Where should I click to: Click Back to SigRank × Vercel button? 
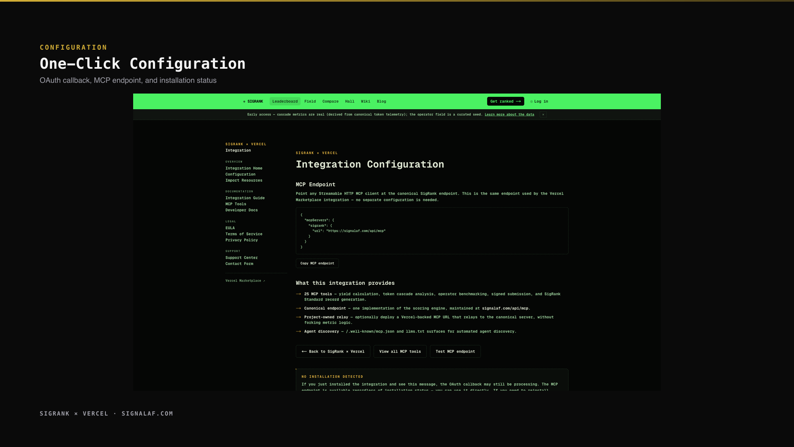(333, 351)
